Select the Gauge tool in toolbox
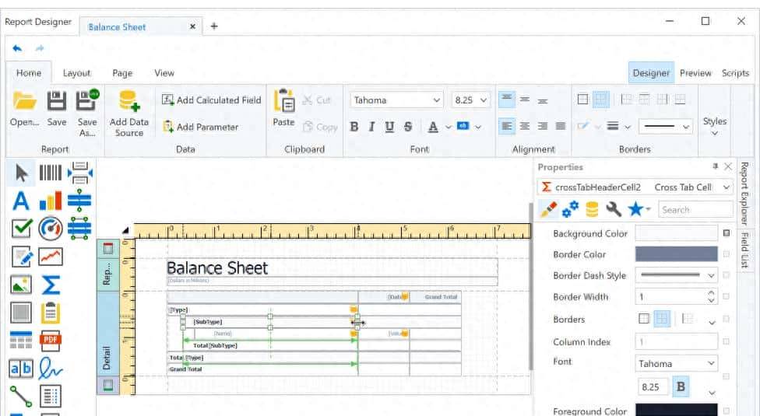This screenshot has height=416, width=760. point(51,229)
